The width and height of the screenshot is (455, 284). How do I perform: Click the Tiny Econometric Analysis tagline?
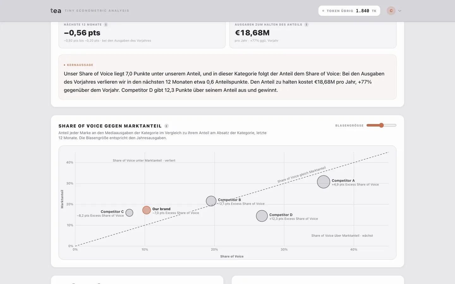tap(97, 11)
